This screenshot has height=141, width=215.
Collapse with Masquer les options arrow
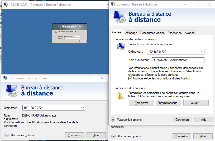pos(113,120)
